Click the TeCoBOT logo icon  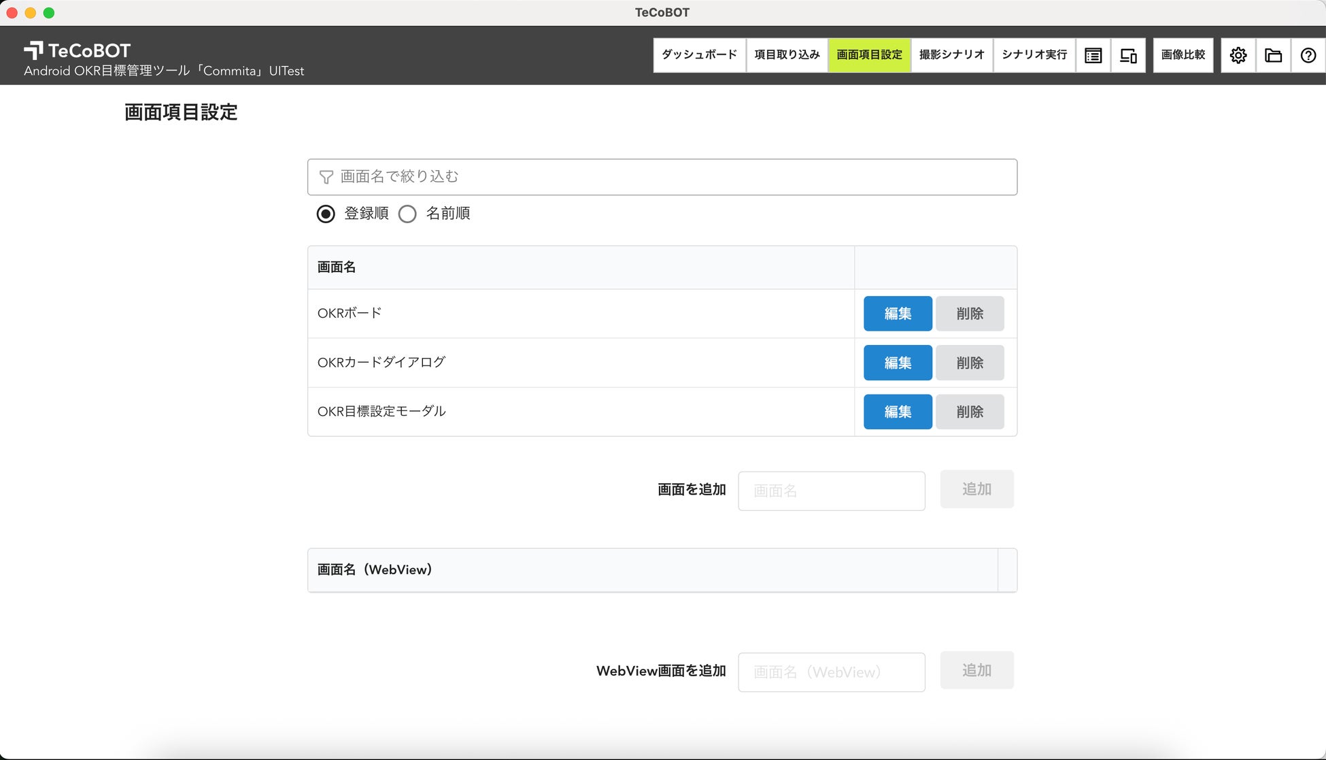[33, 50]
